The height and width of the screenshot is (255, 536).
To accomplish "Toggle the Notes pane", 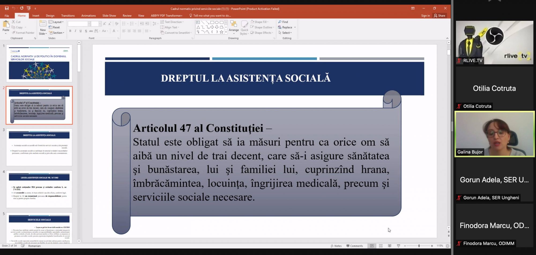I will pyautogui.click(x=336, y=246).
